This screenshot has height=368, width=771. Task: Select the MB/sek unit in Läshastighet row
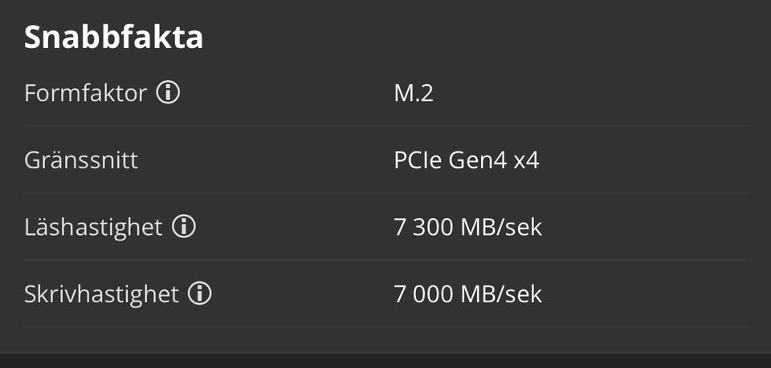[x=501, y=227]
